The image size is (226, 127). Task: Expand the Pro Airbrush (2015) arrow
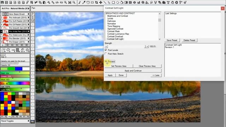click(29, 17)
